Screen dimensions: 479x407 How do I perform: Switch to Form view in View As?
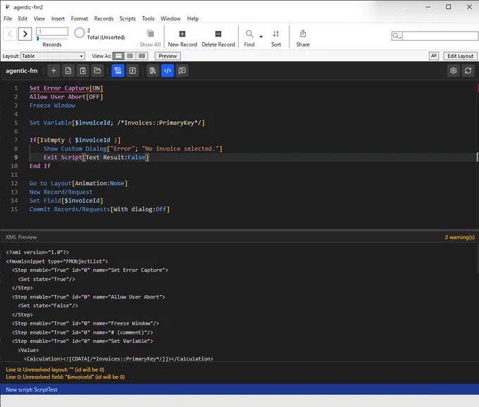[119, 56]
